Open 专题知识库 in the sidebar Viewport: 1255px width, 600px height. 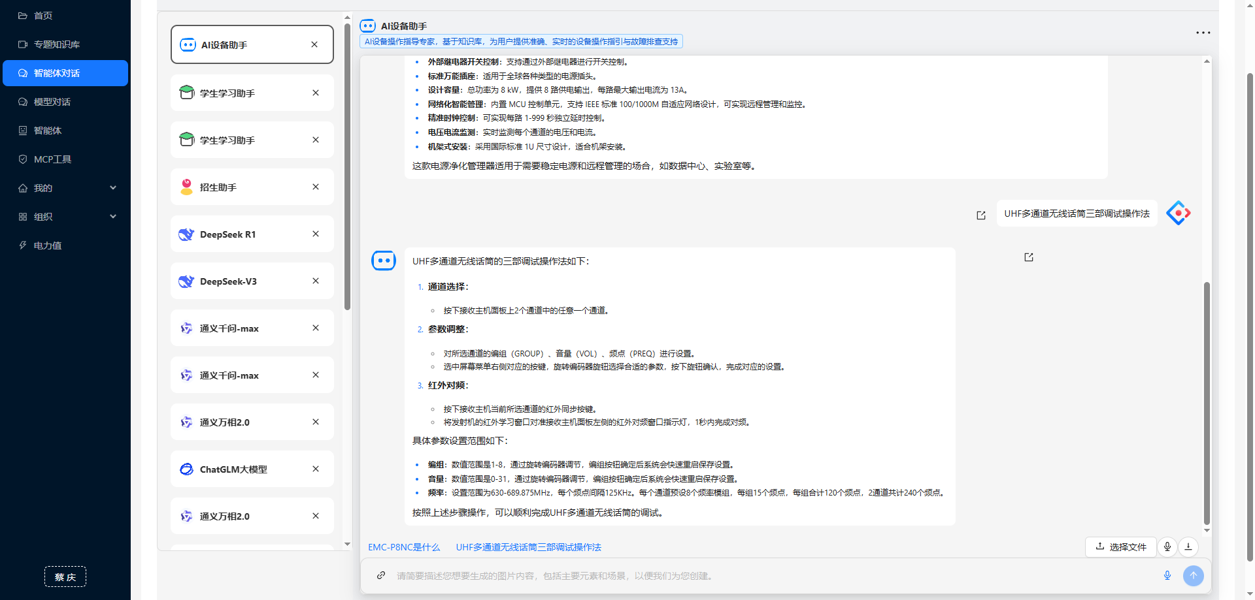57,44
